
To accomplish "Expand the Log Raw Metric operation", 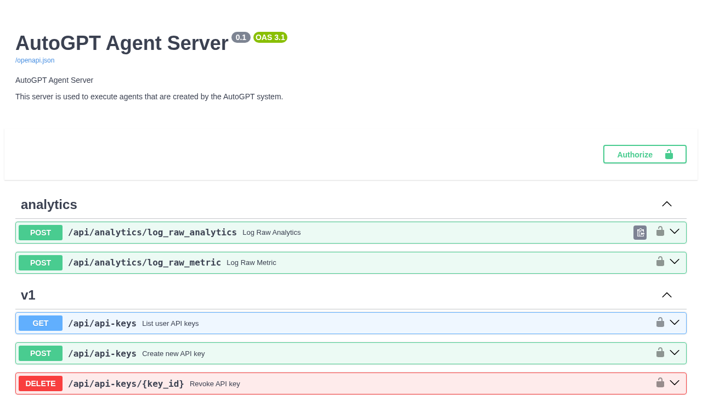I will [675, 262].
